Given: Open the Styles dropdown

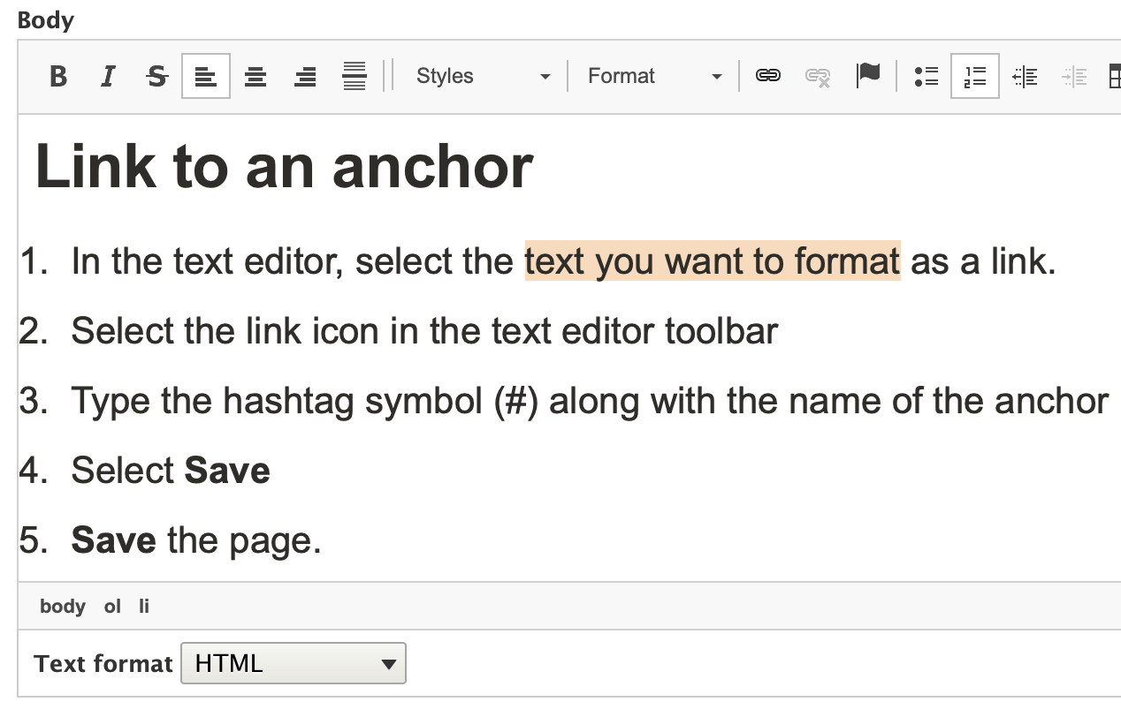Looking at the screenshot, I should pyautogui.click(x=482, y=76).
